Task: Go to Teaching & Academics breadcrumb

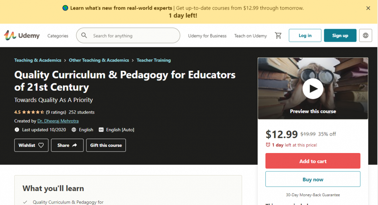Action: pyautogui.click(x=38, y=60)
